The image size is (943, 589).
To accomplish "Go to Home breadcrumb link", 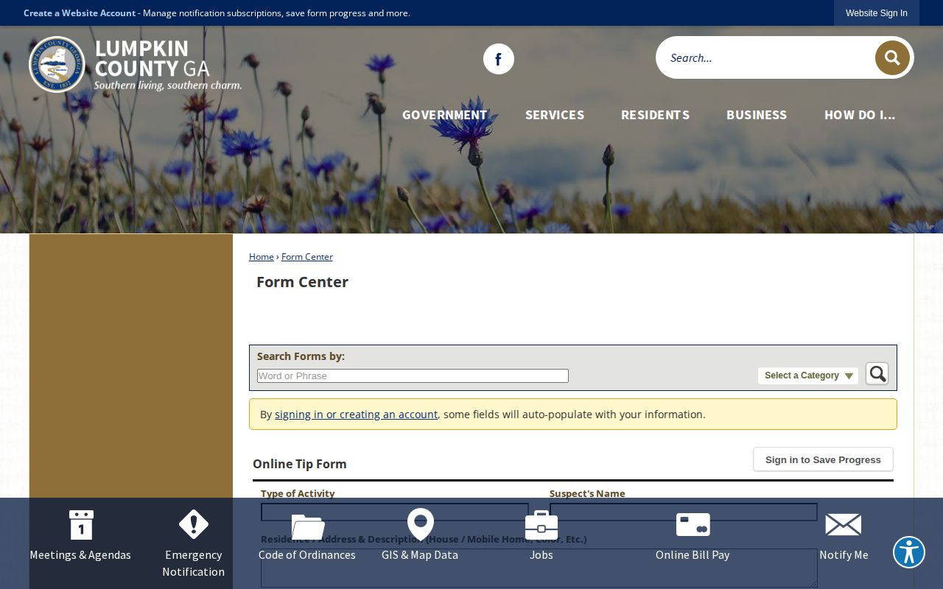I will coord(262,257).
